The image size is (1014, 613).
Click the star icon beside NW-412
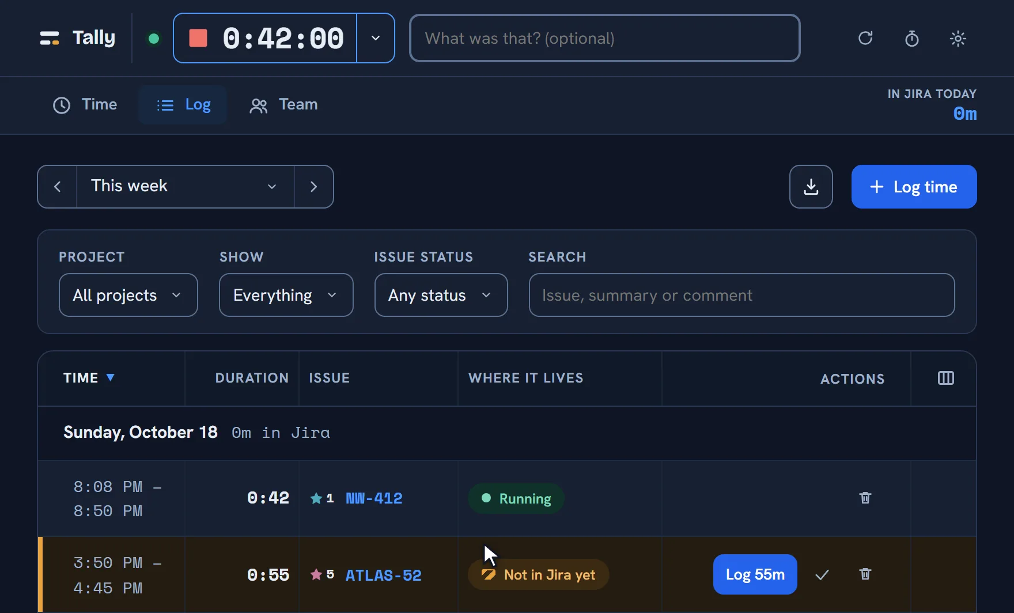(x=316, y=498)
